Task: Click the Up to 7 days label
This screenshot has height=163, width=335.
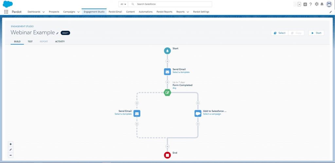Action: point(179,82)
